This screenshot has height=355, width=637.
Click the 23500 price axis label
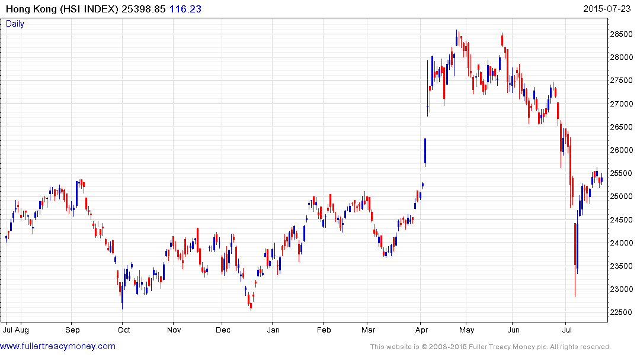pyautogui.click(x=621, y=266)
